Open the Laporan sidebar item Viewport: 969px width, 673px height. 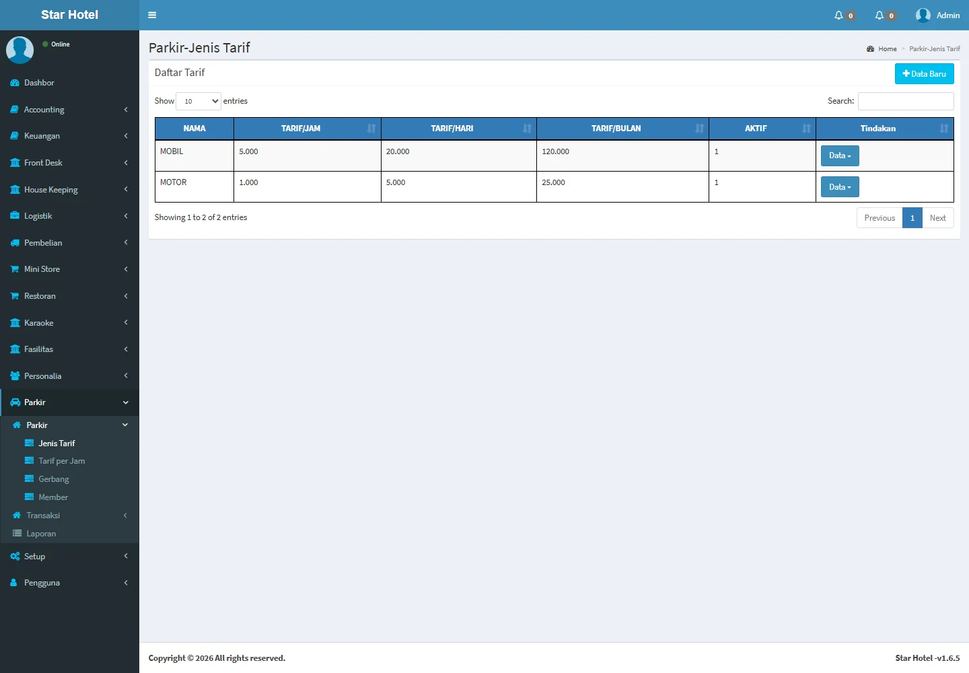click(41, 534)
